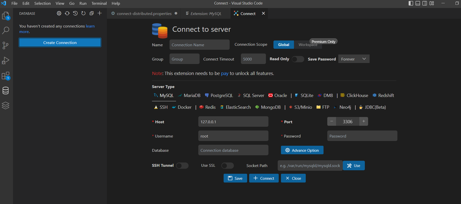
Task: Toggle secondary side bar layout icon
Action: coord(425,3)
